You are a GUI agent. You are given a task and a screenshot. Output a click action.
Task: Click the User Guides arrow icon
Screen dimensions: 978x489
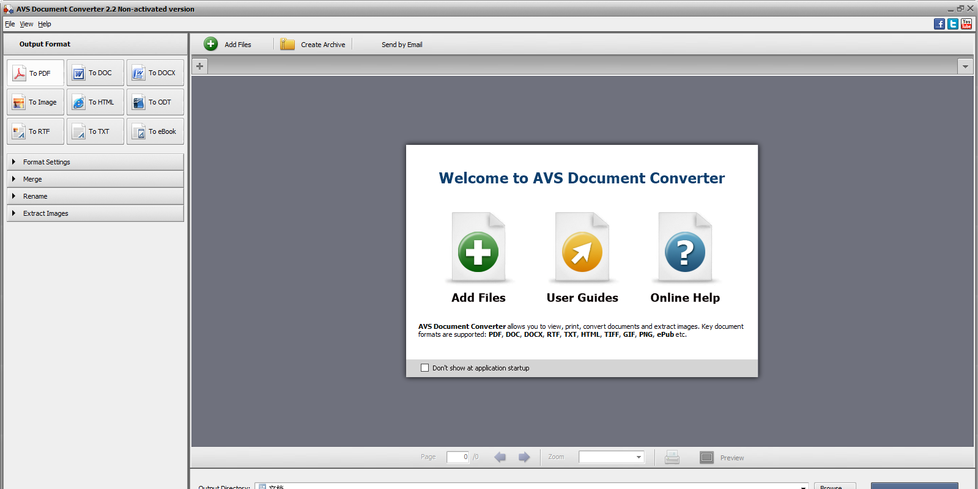pyautogui.click(x=582, y=248)
